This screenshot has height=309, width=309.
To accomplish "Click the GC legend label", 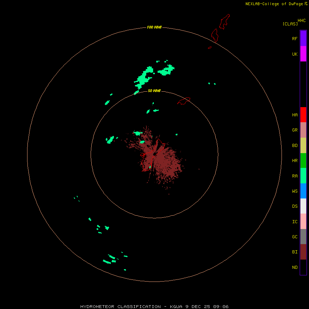I will (x=295, y=237).
